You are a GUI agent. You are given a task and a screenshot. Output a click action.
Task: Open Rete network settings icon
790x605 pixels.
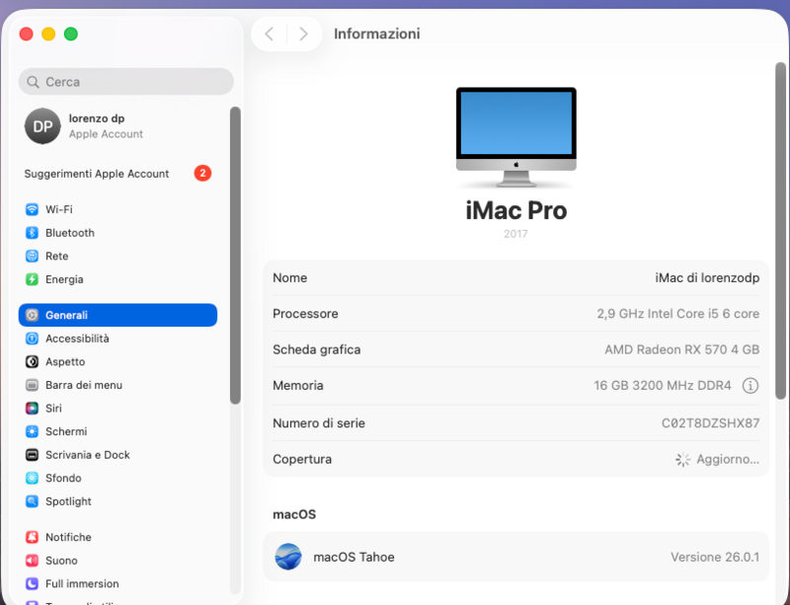coord(32,256)
